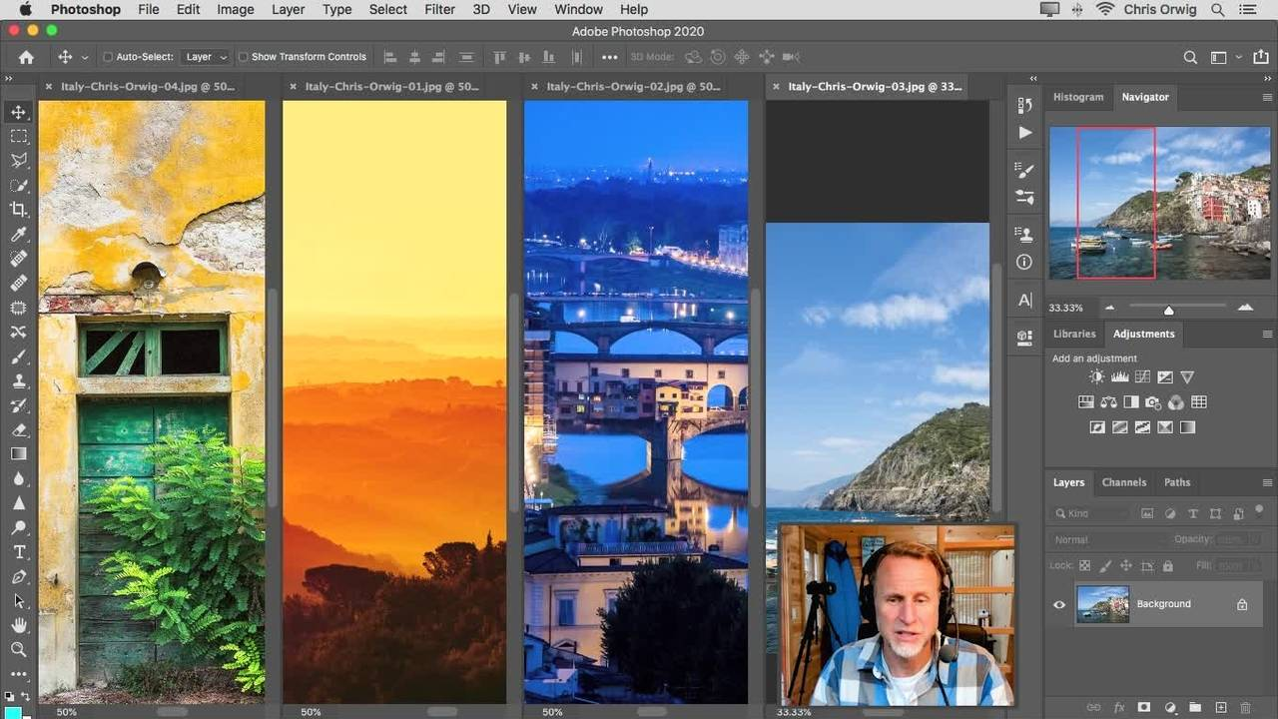The width and height of the screenshot is (1278, 719).
Task: Click the Background layer thumbnail
Action: point(1103,604)
